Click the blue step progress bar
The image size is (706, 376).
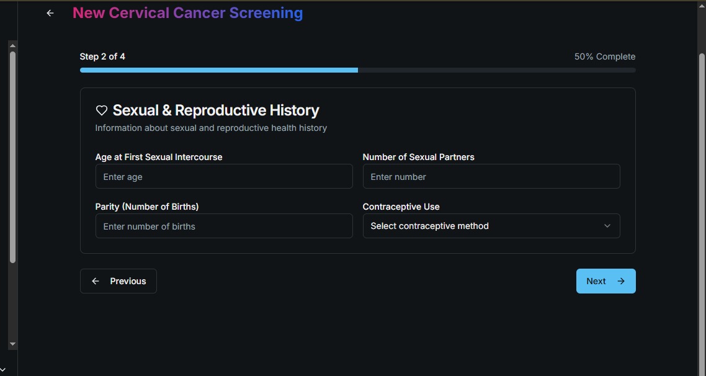click(x=218, y=70)
